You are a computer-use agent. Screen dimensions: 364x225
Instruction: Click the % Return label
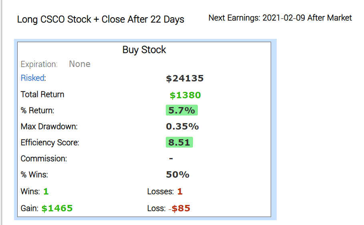tap(37, 111)
